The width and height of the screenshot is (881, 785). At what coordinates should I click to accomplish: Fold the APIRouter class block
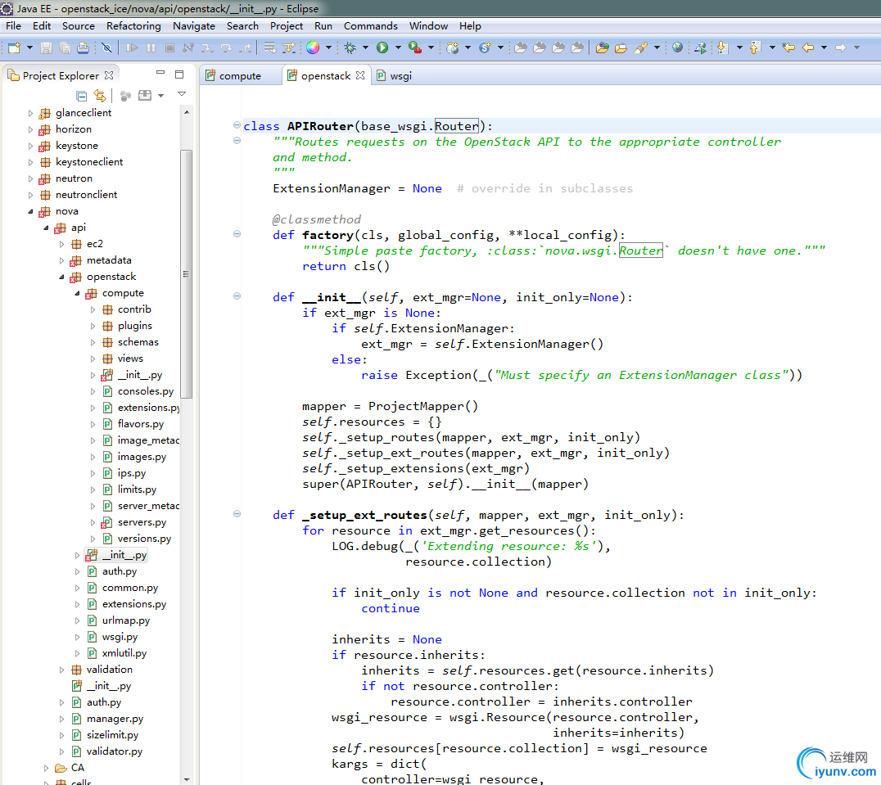click(x=237, y=125)
